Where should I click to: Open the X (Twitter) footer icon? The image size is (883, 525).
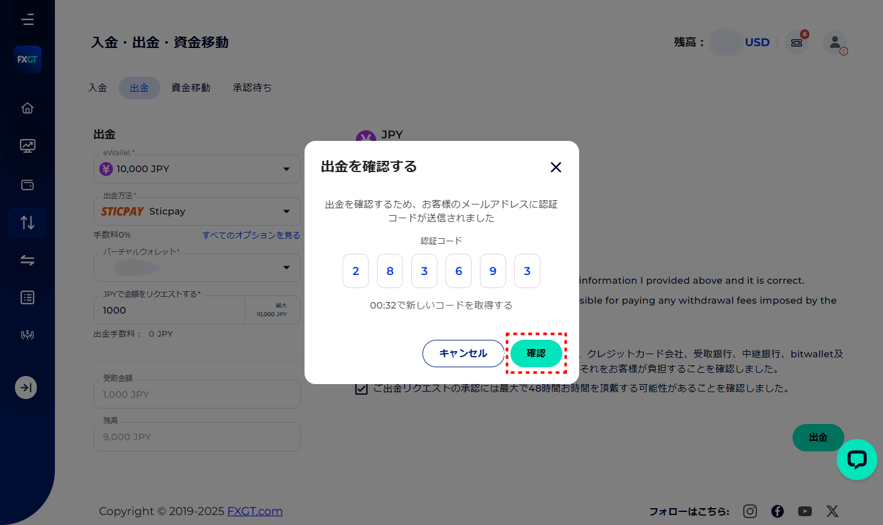[x=832, y=511]
